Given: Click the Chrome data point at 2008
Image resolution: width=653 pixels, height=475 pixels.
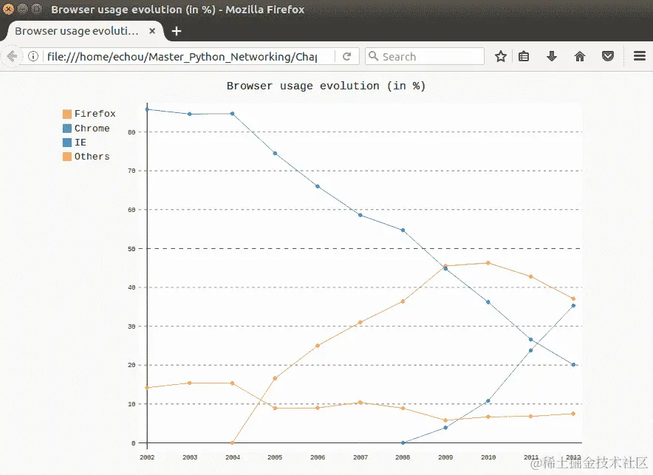Looking at the screenshot, I should click(403, 442).
